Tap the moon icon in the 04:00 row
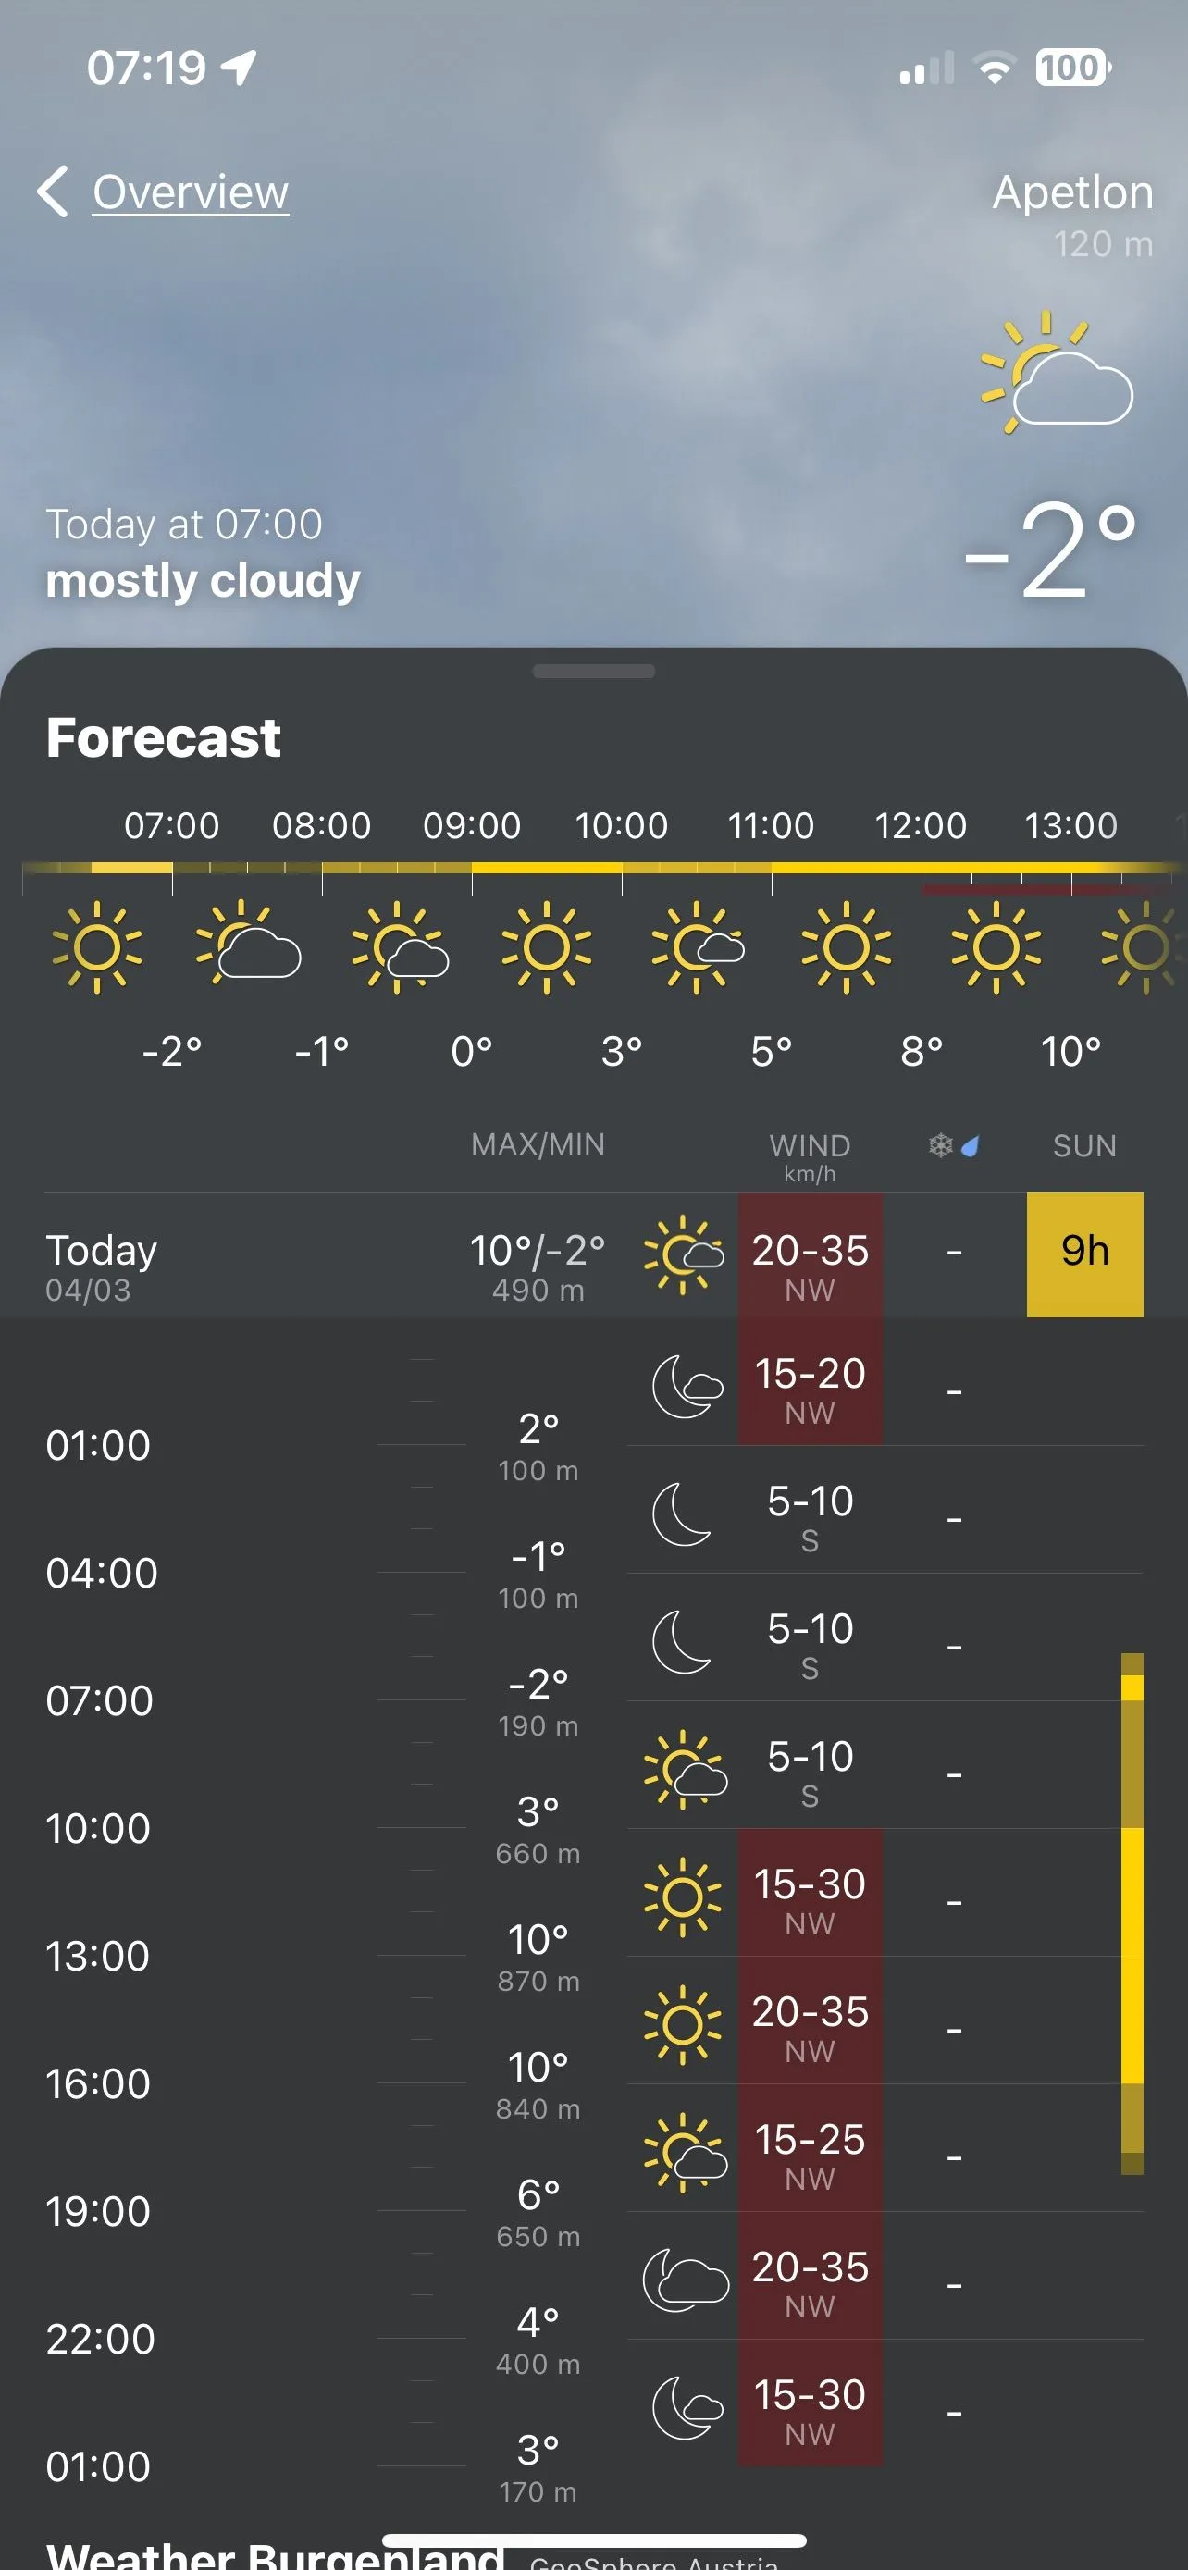The width and height of the screenshot is (1188, 2570). (682, 1514)
